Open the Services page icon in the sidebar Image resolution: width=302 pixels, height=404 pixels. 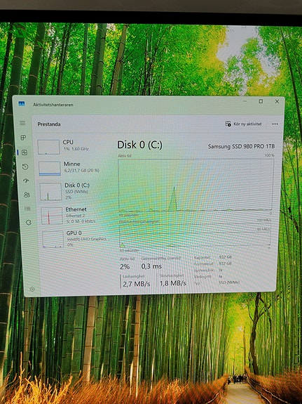pos(29,222)
